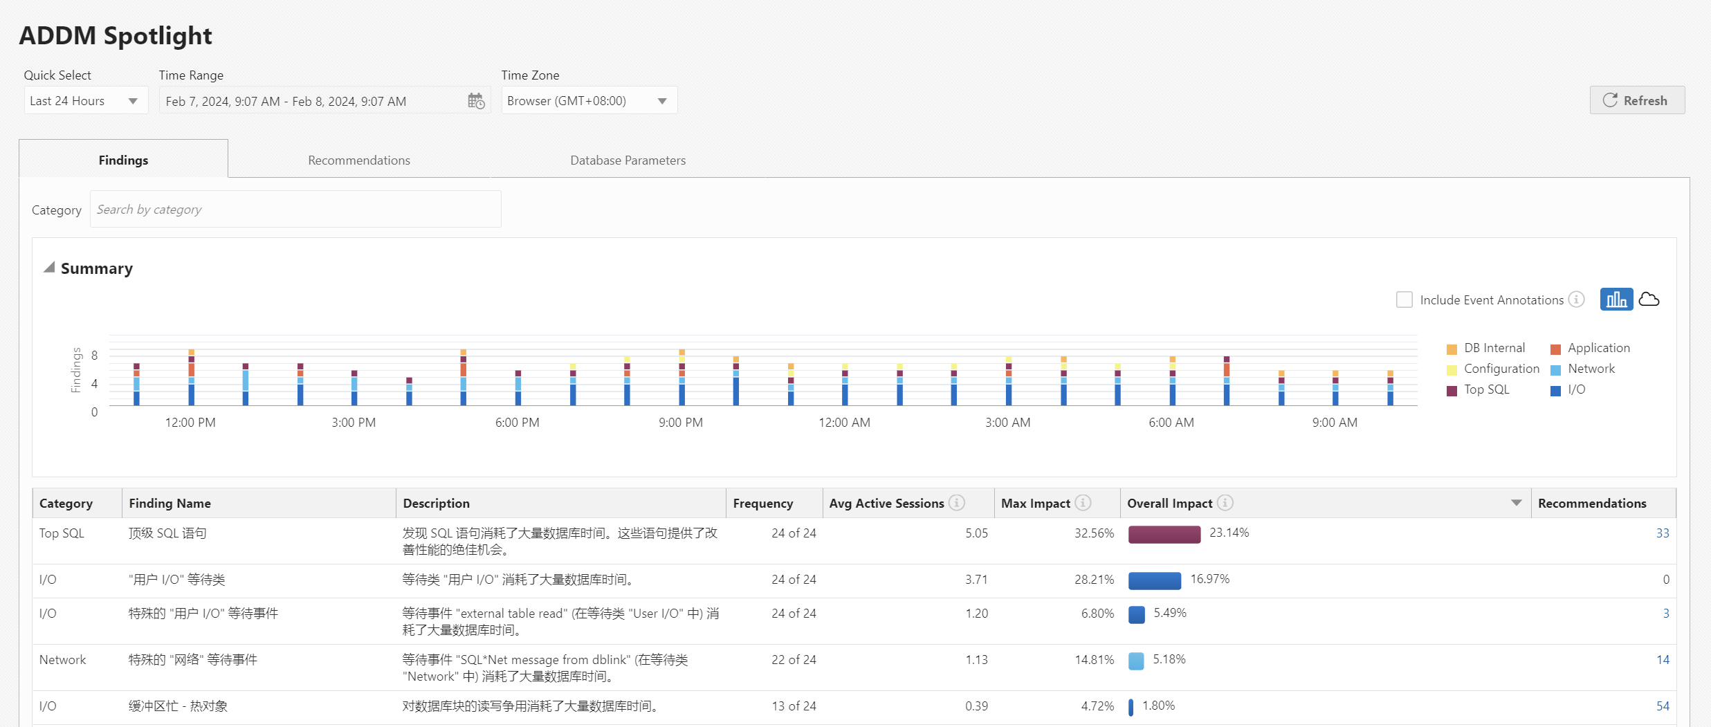The width and height of the screenshot is (1711, 727).
Task: Click the Refresh button
Action: tap(1637, 100)
